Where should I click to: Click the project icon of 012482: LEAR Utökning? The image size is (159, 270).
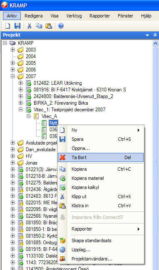pyautogui.click(x=28, y=83)
